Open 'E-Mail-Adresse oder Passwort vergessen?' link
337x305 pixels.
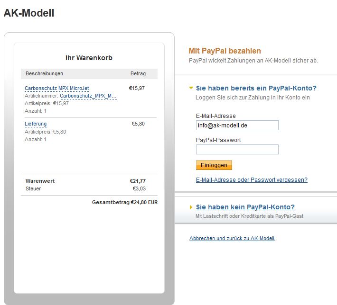click(x=252, y=180)
